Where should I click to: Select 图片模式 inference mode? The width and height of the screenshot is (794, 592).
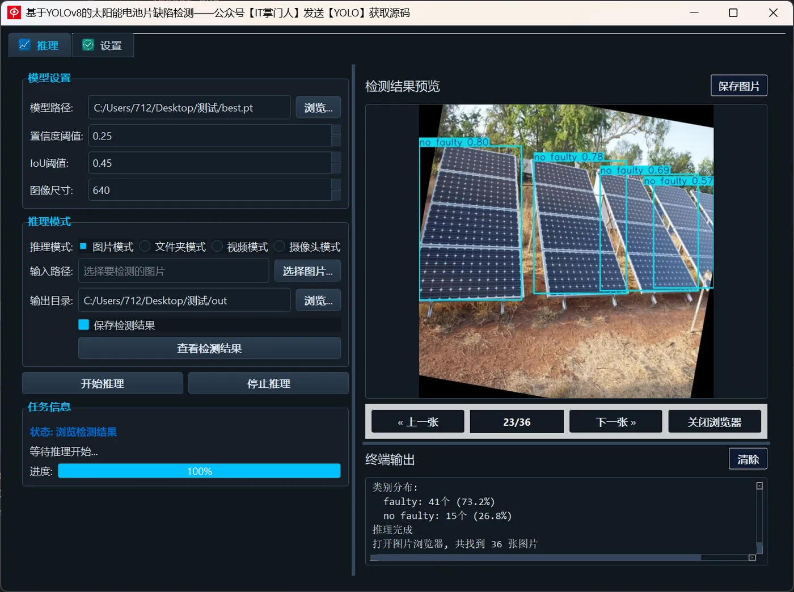pyautogui.click(x=106, y=247)
